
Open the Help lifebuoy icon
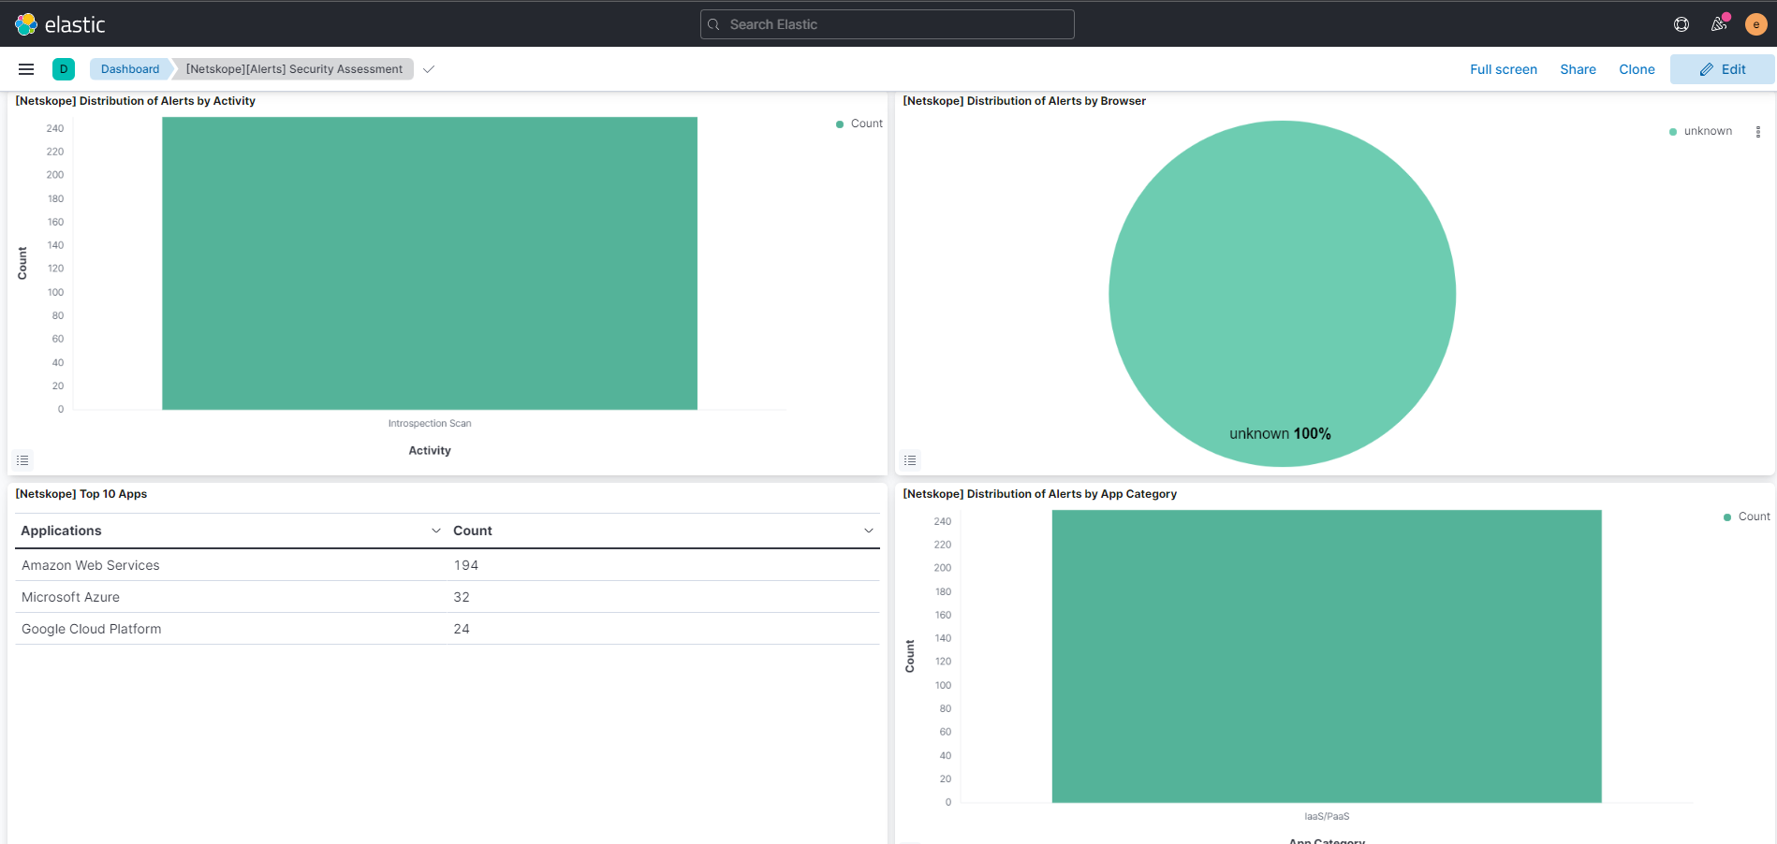pos(1682,23)
